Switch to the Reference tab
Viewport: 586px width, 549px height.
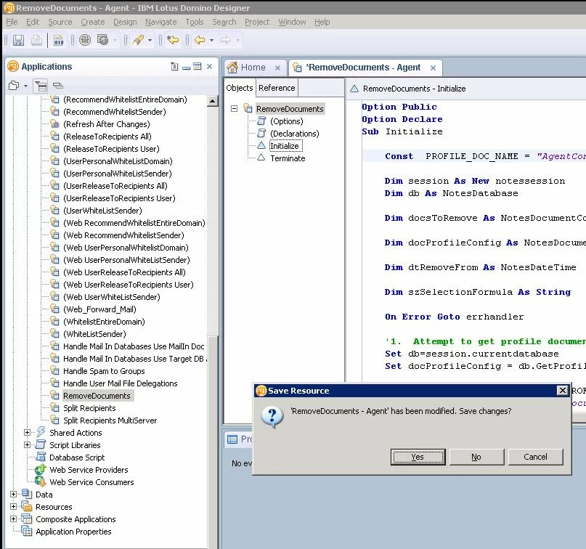(277, 88)
